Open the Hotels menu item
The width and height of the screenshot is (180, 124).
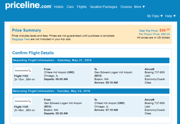(59, 7)
